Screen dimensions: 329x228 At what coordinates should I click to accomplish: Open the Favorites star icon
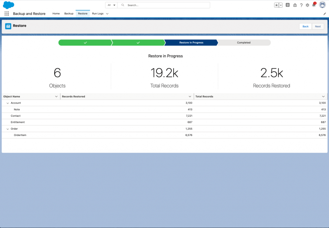(277, 5)
